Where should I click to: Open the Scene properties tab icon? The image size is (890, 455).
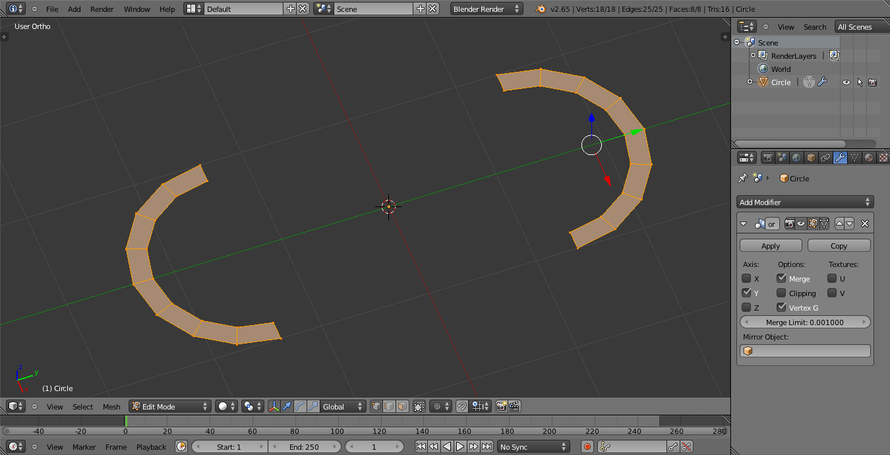[782, 158]
